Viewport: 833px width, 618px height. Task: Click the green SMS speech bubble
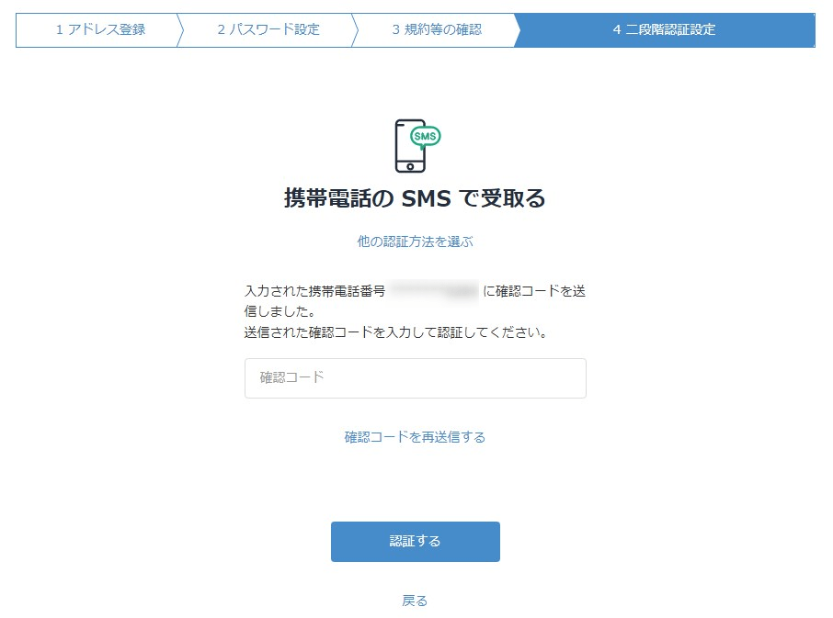(426, 137)
